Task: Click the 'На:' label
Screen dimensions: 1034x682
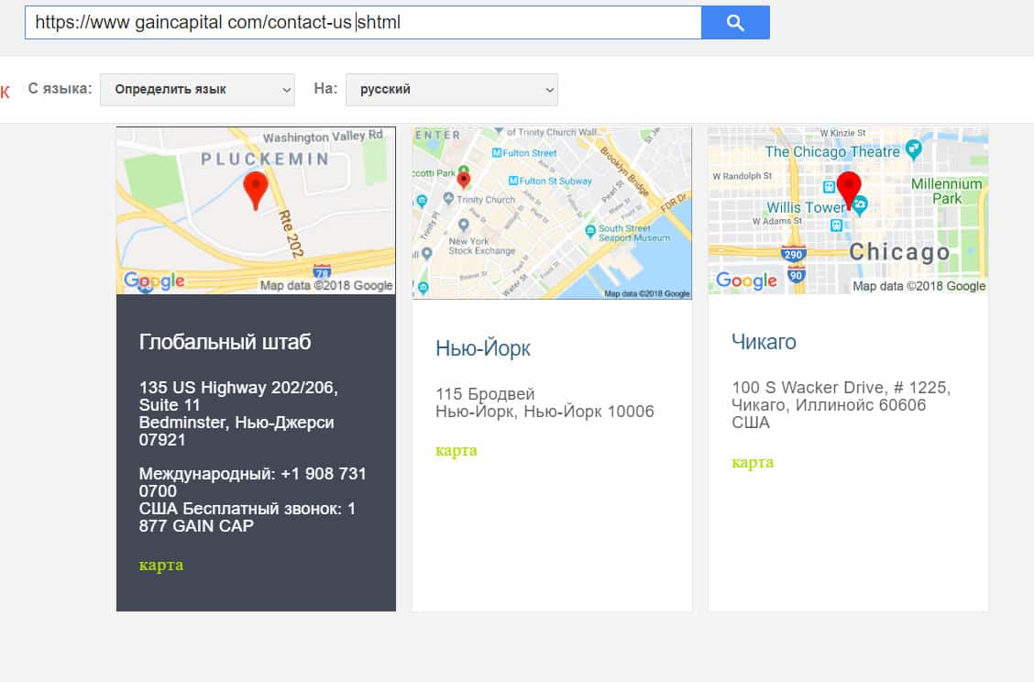Action: click(x=325, y=88)
